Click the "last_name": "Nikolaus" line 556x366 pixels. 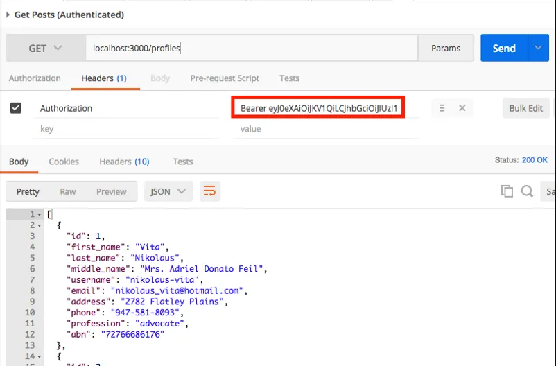pyautogui.click(x=125, y=258)
